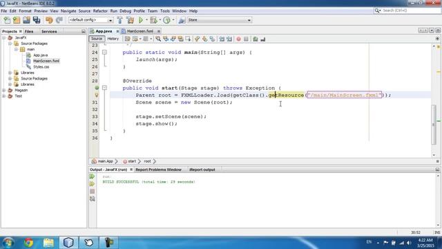Expand the Magazin project node

point(4,91)
